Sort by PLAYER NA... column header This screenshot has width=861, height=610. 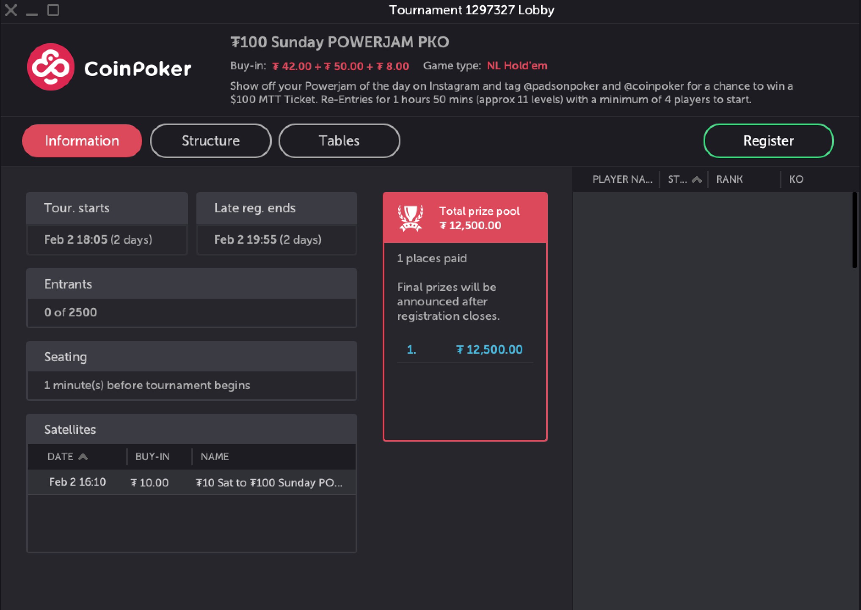622,179
